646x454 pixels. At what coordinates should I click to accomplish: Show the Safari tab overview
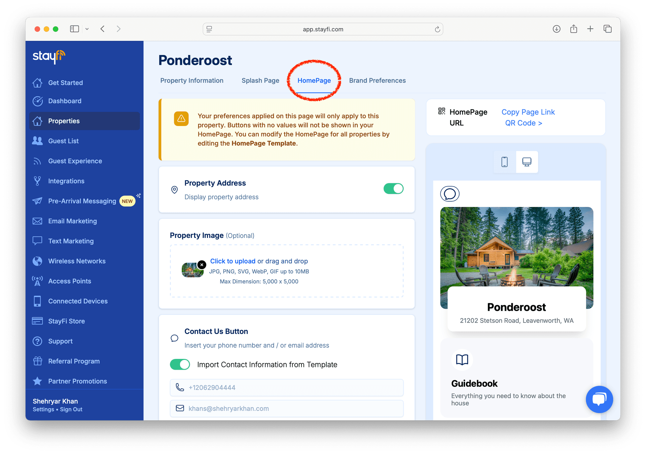tap(607, 29)
